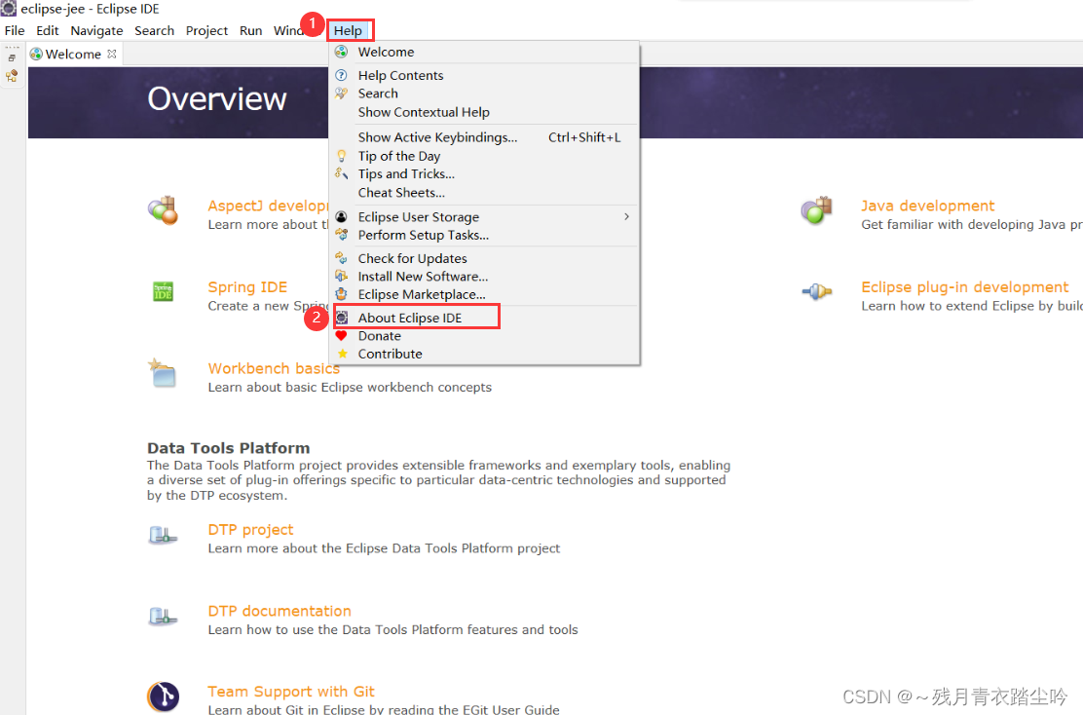Click the Tip of the Day lightbulb icon
The width and height of the screenshot is (1083, 715).
click(343, 156)
